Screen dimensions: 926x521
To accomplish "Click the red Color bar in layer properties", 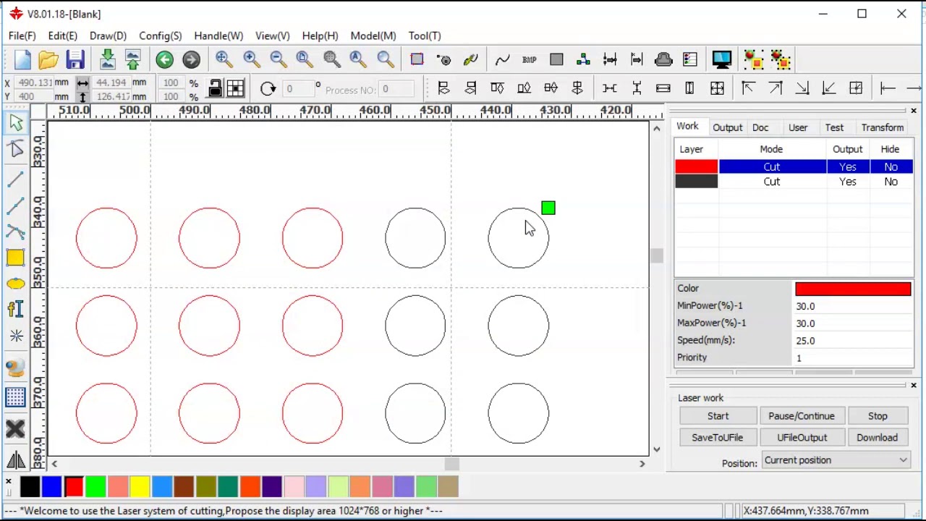I will (853, 289).
